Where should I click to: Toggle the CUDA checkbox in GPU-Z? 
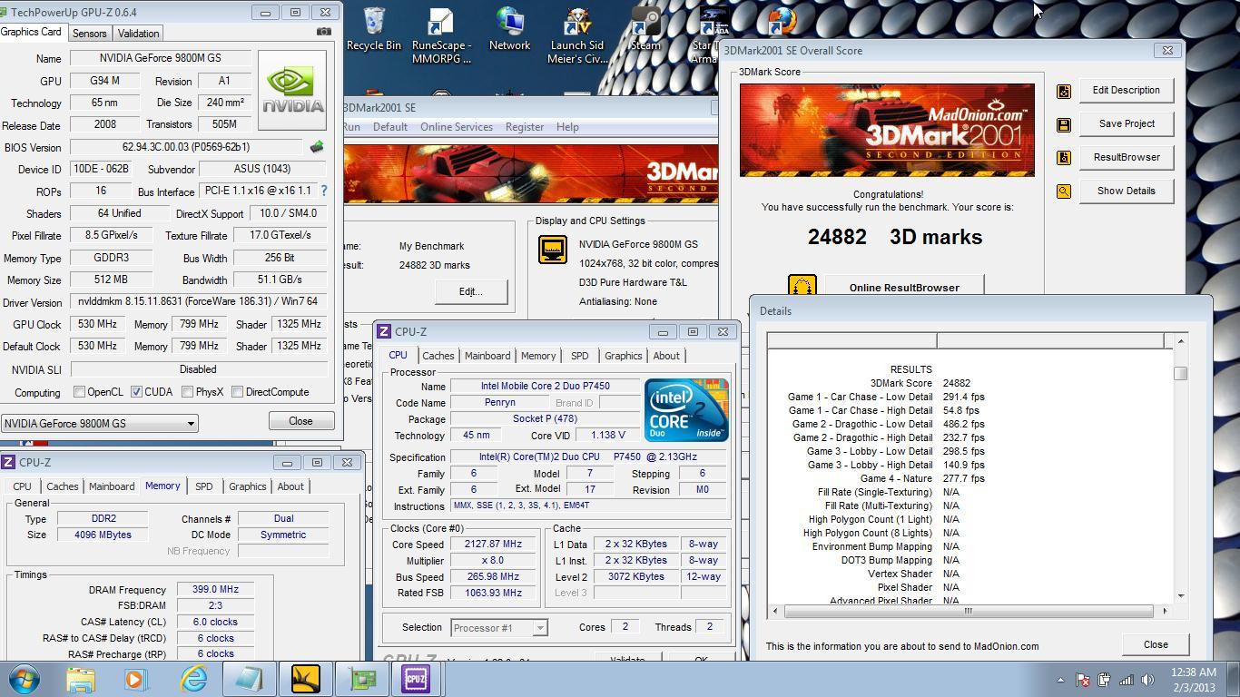[x=136, y=392]
